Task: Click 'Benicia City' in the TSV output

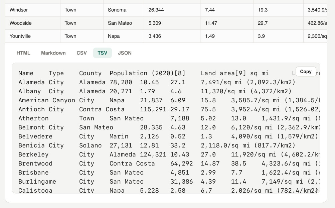Action: [x=41, y=145]
